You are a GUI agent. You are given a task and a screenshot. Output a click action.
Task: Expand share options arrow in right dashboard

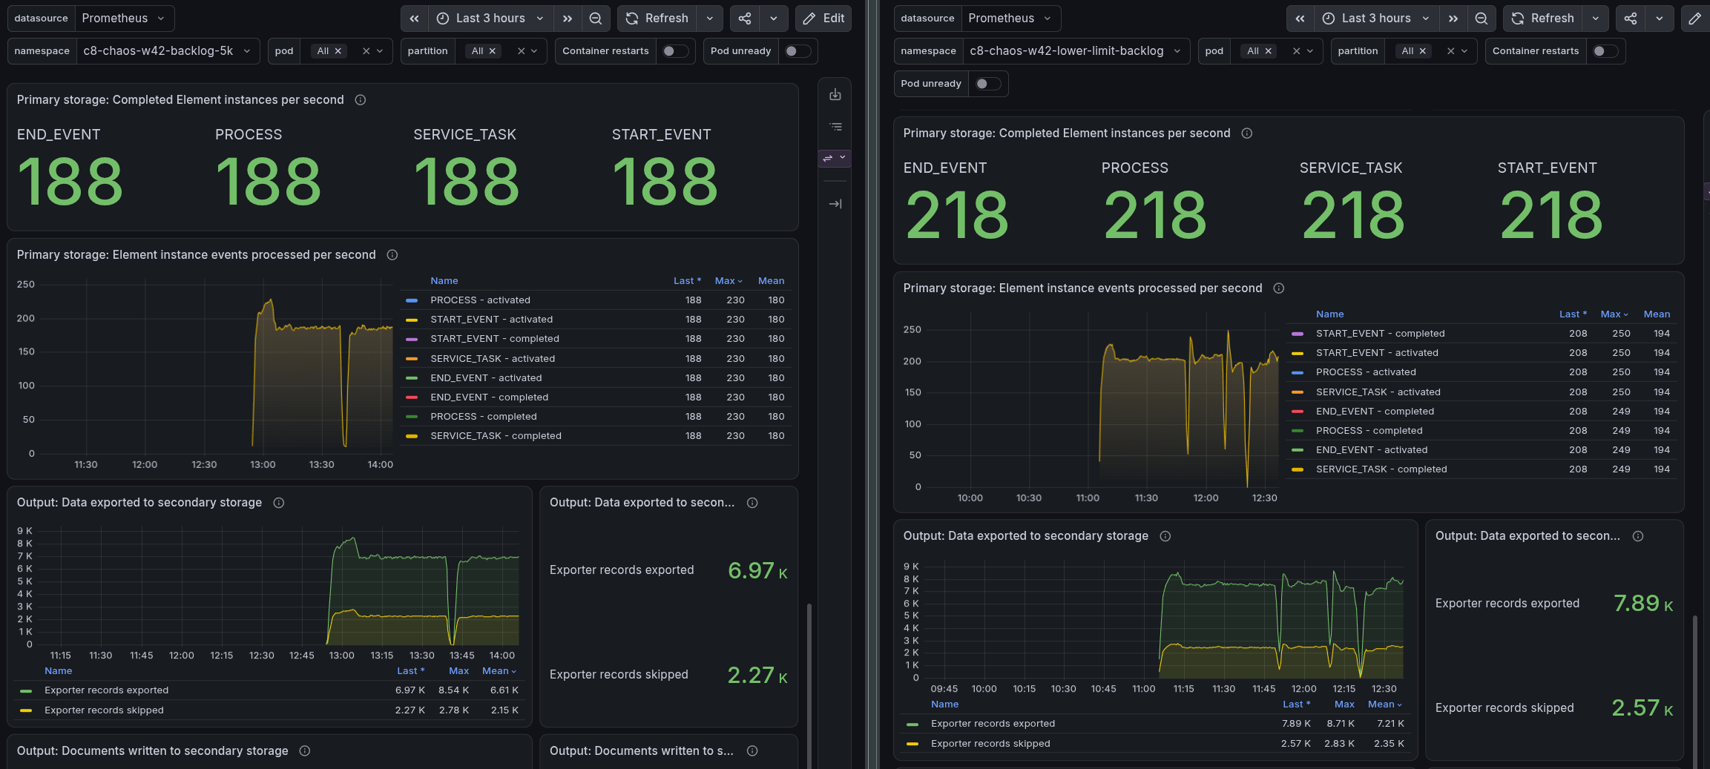1660,19
